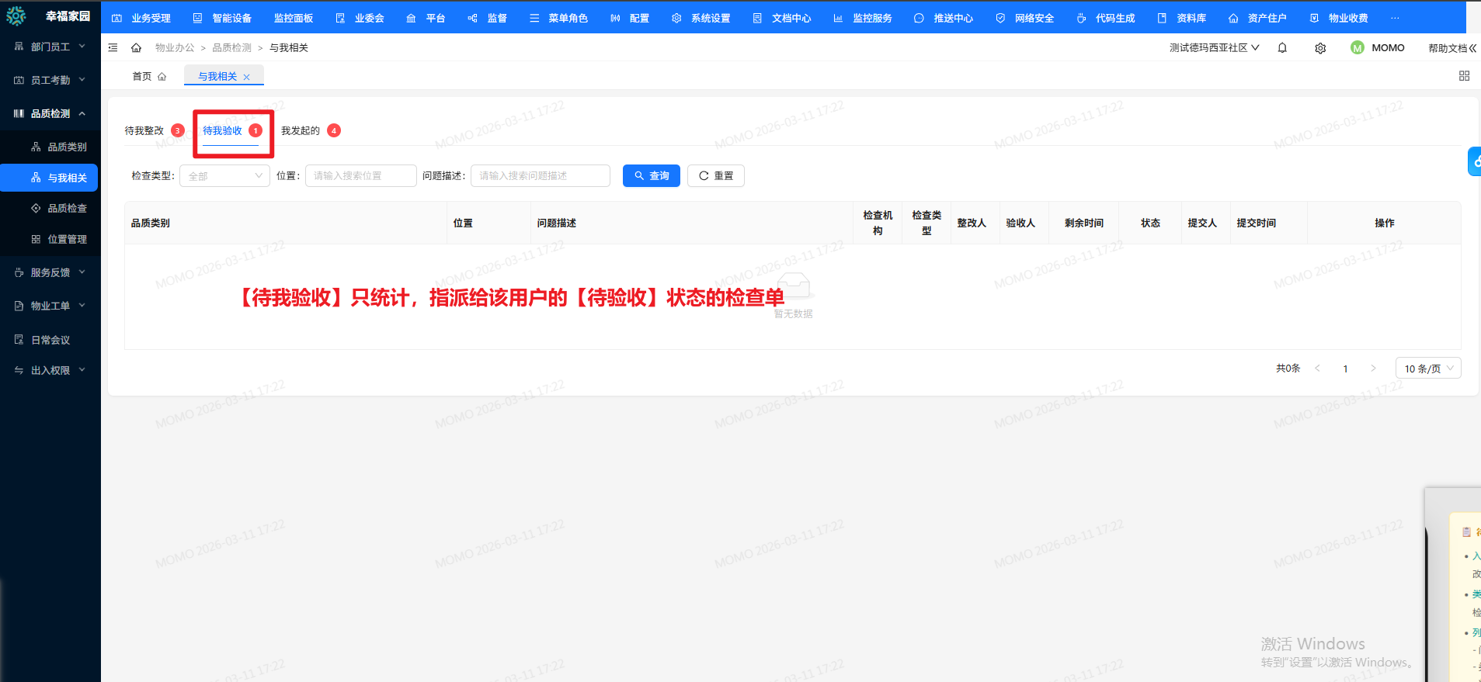Expand 服务反馈 sidebar group
Image resolution: width=1481 pixels, height=682 pixels.
[x=50, y=272]
